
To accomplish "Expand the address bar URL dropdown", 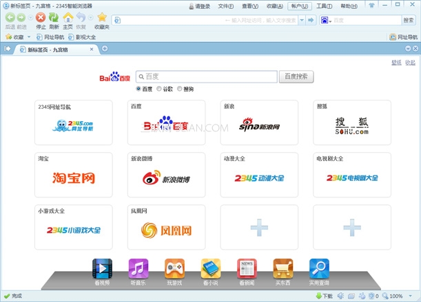I will (x=302, y=20).
